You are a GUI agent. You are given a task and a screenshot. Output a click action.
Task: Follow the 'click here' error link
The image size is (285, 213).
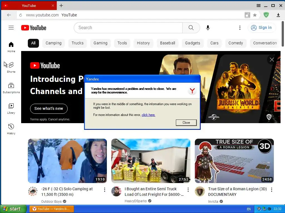(148, 115)
